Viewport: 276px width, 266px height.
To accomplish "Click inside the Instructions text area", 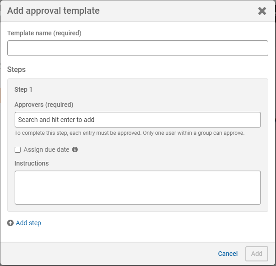I will [137, 187].
